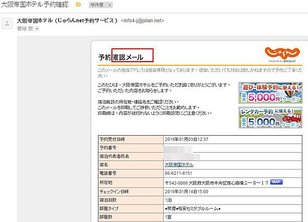Click the PRODUCED BY RECRUIT caption under logo
Screen dimensions: 308x222
[x=282, y=61]
